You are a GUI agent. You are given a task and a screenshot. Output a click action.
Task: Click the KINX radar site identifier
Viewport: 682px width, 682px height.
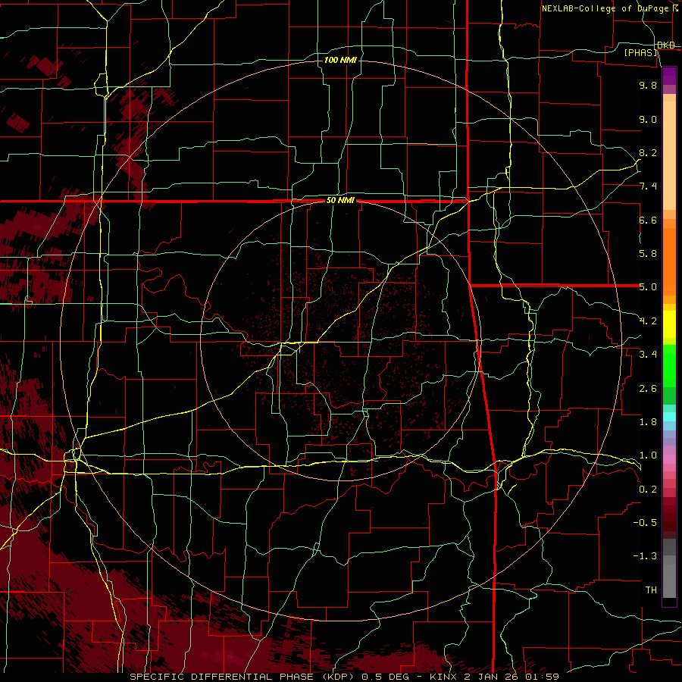coord(443,677)
